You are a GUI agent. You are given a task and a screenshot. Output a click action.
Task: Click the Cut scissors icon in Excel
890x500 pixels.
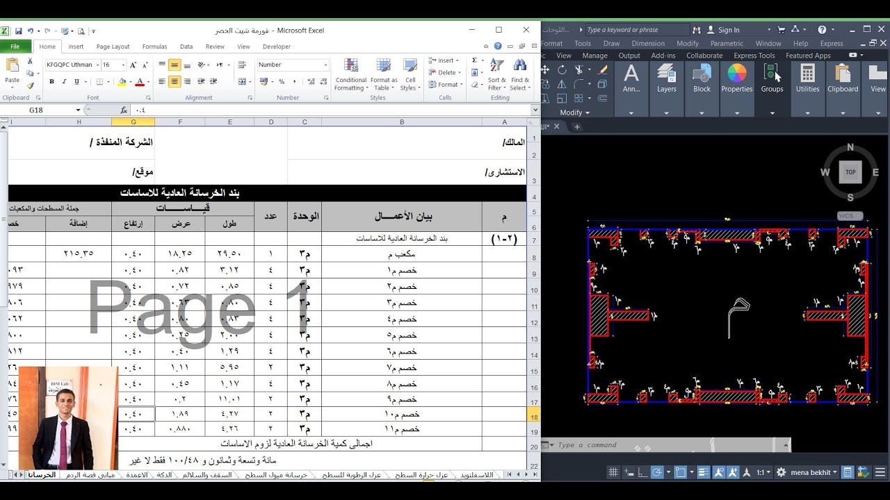point(30,61)
